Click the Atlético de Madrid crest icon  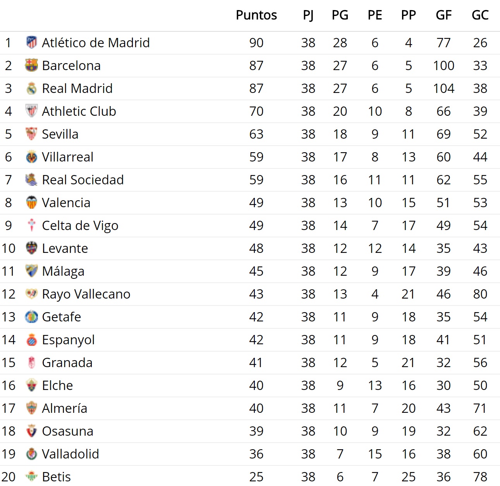pyautogui.click(x=31, y=43)
